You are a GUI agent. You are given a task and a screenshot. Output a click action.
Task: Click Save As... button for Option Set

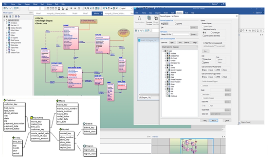pos(187,43)
